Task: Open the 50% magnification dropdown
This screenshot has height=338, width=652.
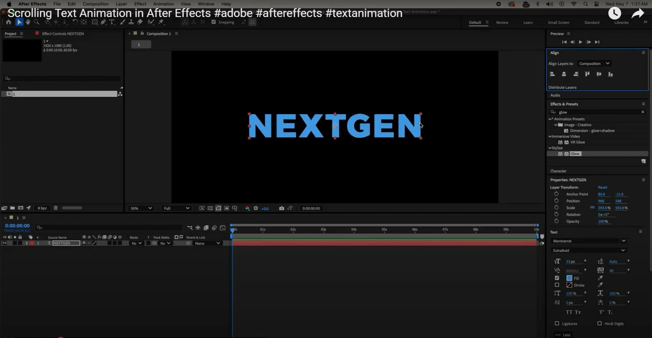Action: (x=141, y=208)
